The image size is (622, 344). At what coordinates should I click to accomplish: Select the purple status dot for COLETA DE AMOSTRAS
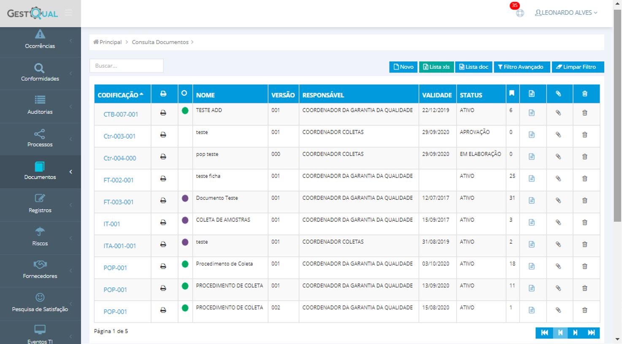pyautogui.click(x=185, y=220)
